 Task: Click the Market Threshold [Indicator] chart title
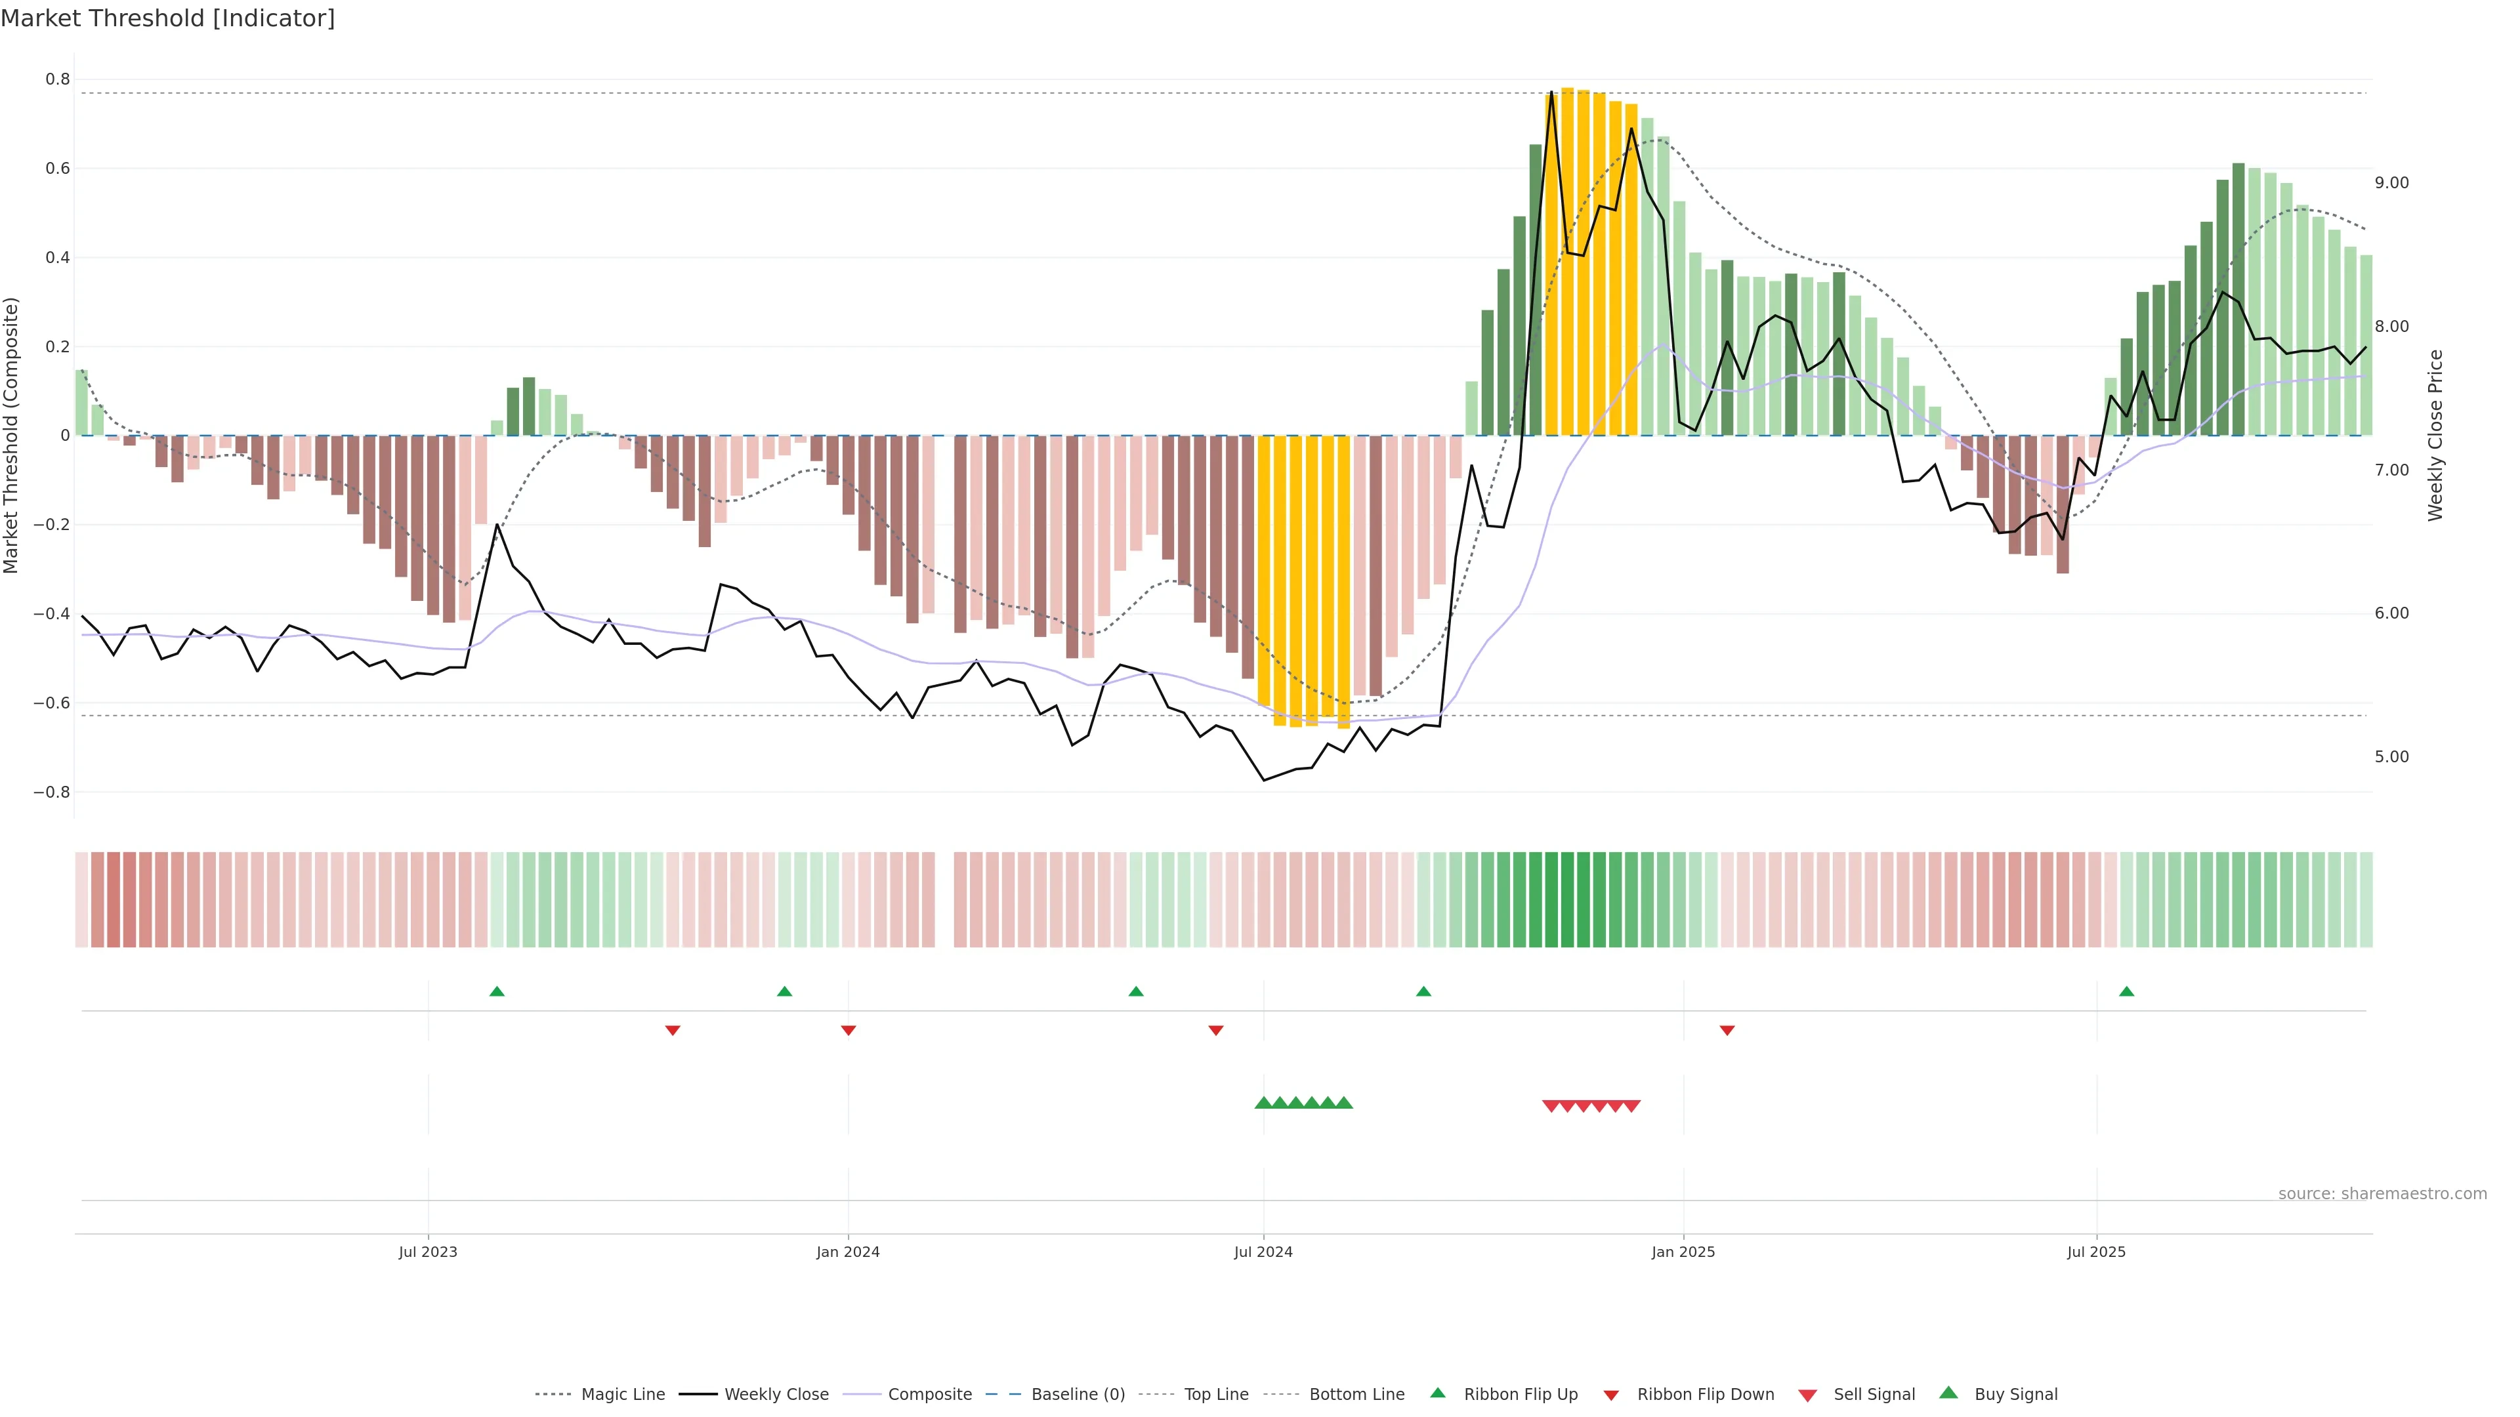point(167,18)
